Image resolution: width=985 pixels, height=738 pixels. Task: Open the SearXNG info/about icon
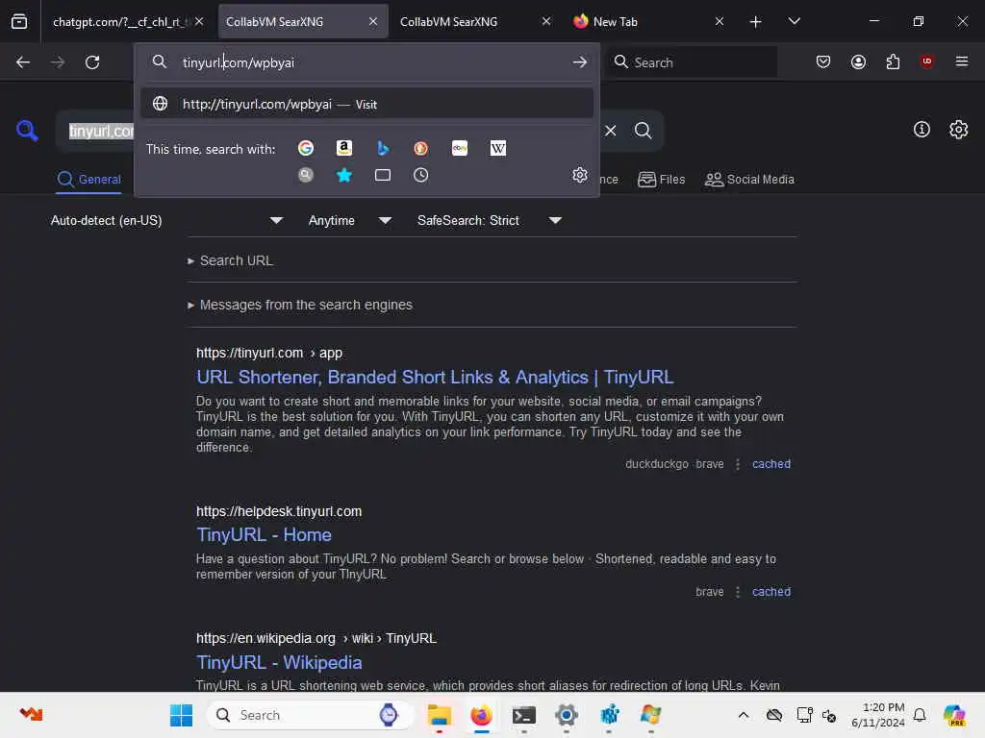(922, 130)
